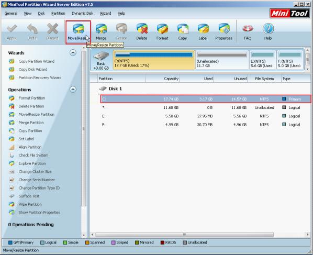Click the Copy Partition Wizard icon
This screenshot has height=255, width=313.
[x=12, y=61]
